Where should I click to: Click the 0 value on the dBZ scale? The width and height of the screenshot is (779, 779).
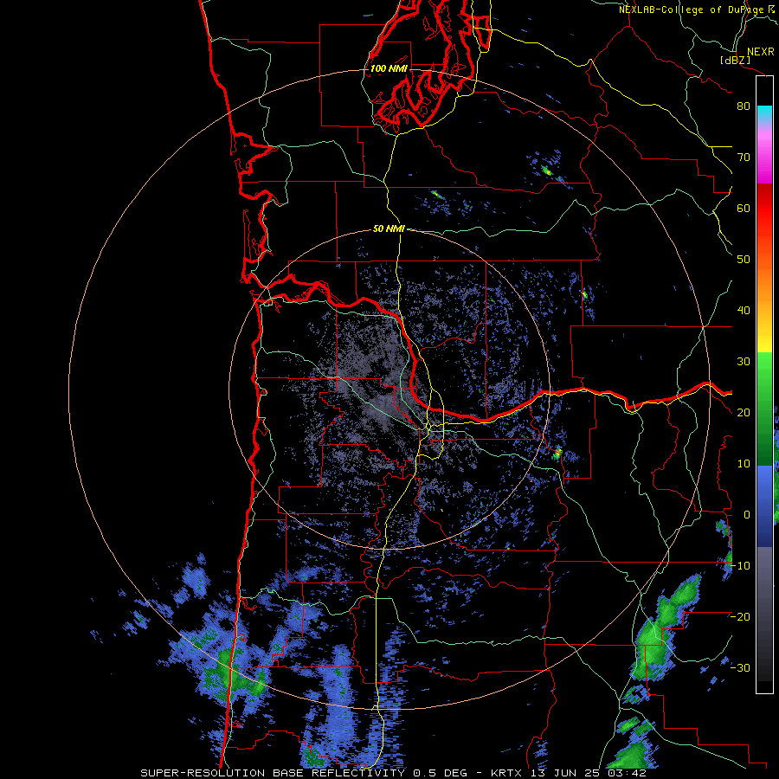747,515
